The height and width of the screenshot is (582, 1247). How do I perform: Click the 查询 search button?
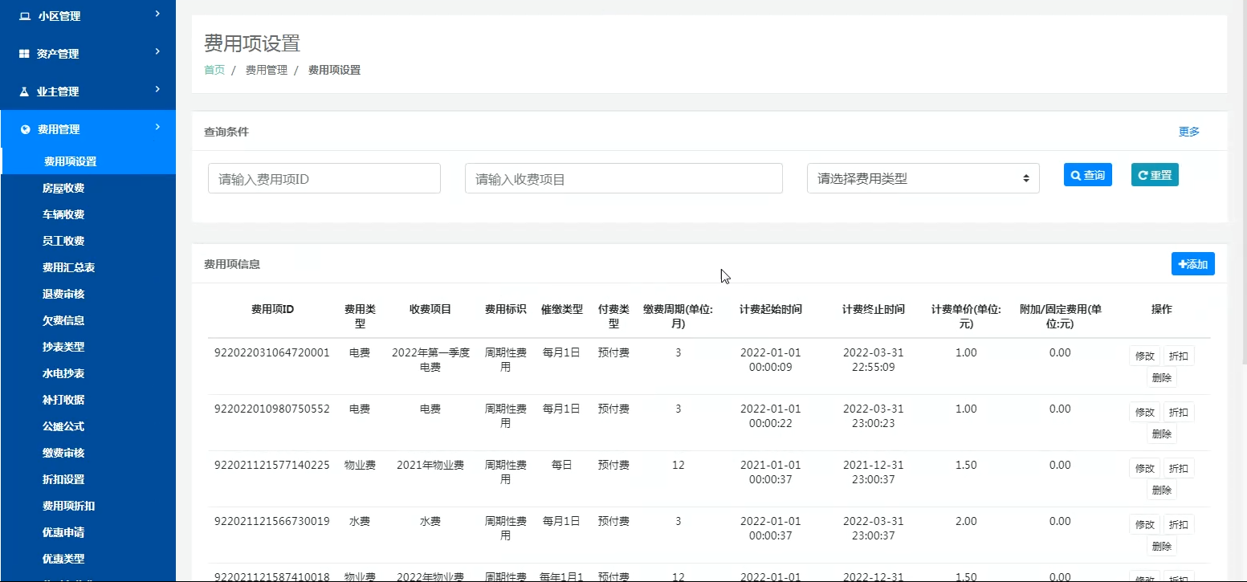pos(1087,175)
